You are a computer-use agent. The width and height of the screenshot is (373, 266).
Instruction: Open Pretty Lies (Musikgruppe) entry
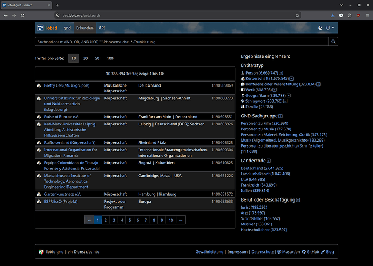[66, 85]
